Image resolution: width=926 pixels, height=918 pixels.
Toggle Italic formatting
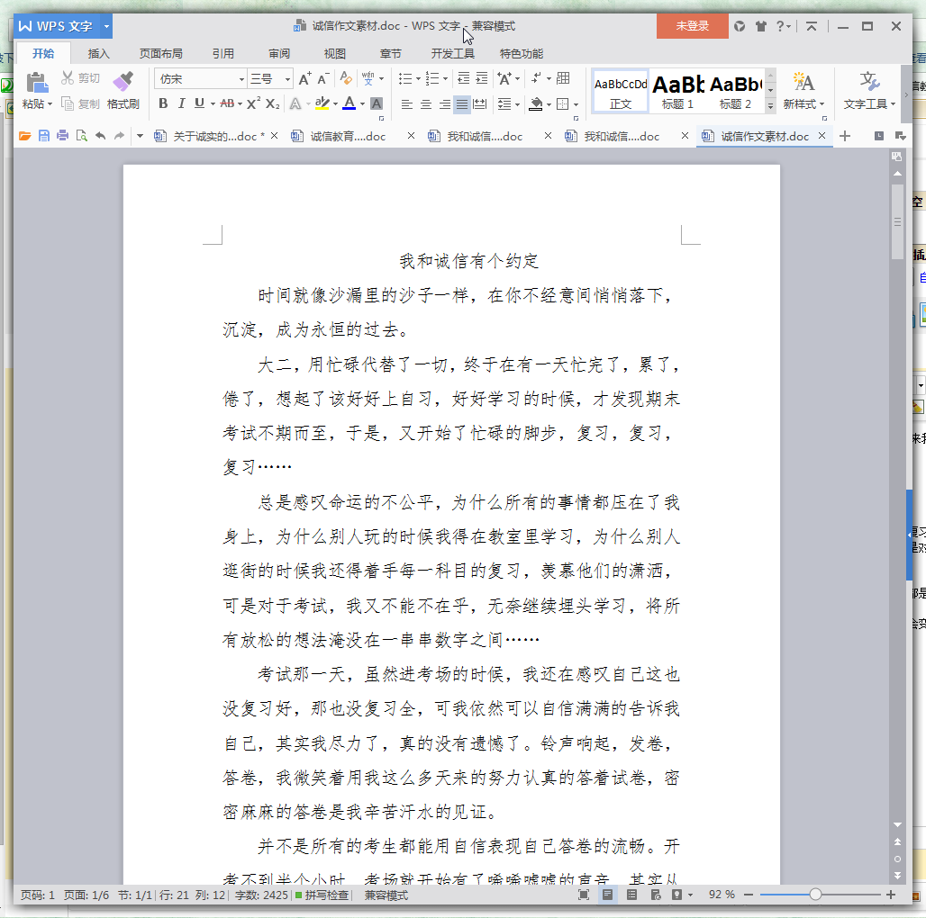[x=181, y=103]
